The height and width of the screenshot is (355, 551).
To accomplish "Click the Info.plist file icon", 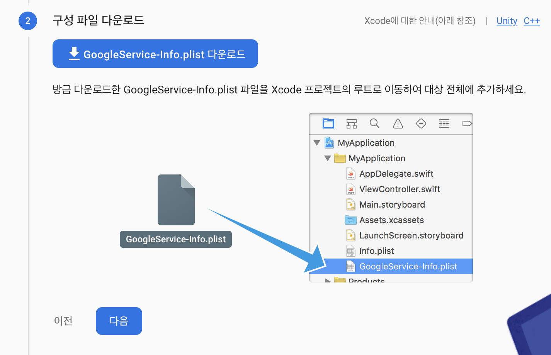I will tap(351, 251).
